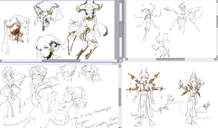The height and width of the screenshot is (128, 218).
Task: Click scroll-up arrow in bottom-left canvas window
Action: 120,66
